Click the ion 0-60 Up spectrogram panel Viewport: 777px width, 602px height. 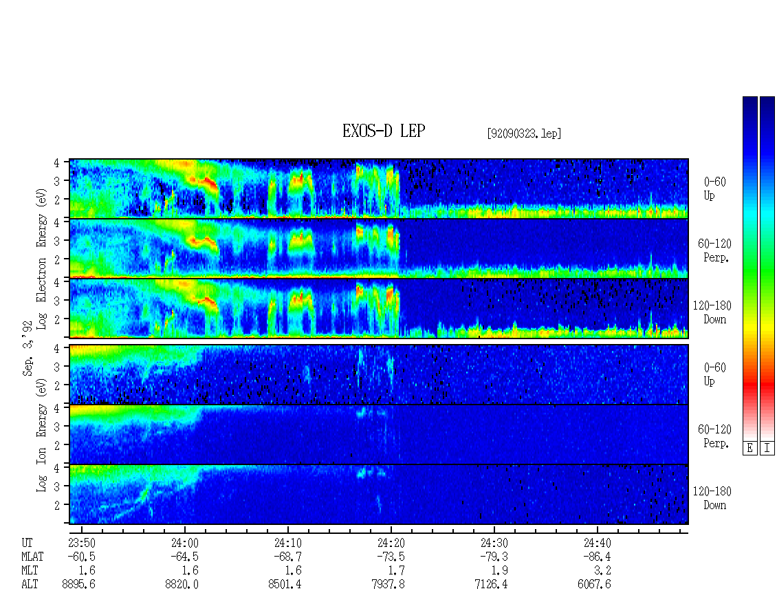point(379,374)
